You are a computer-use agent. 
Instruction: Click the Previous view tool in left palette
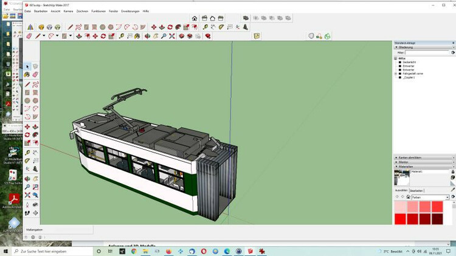(x=35, y=195)
